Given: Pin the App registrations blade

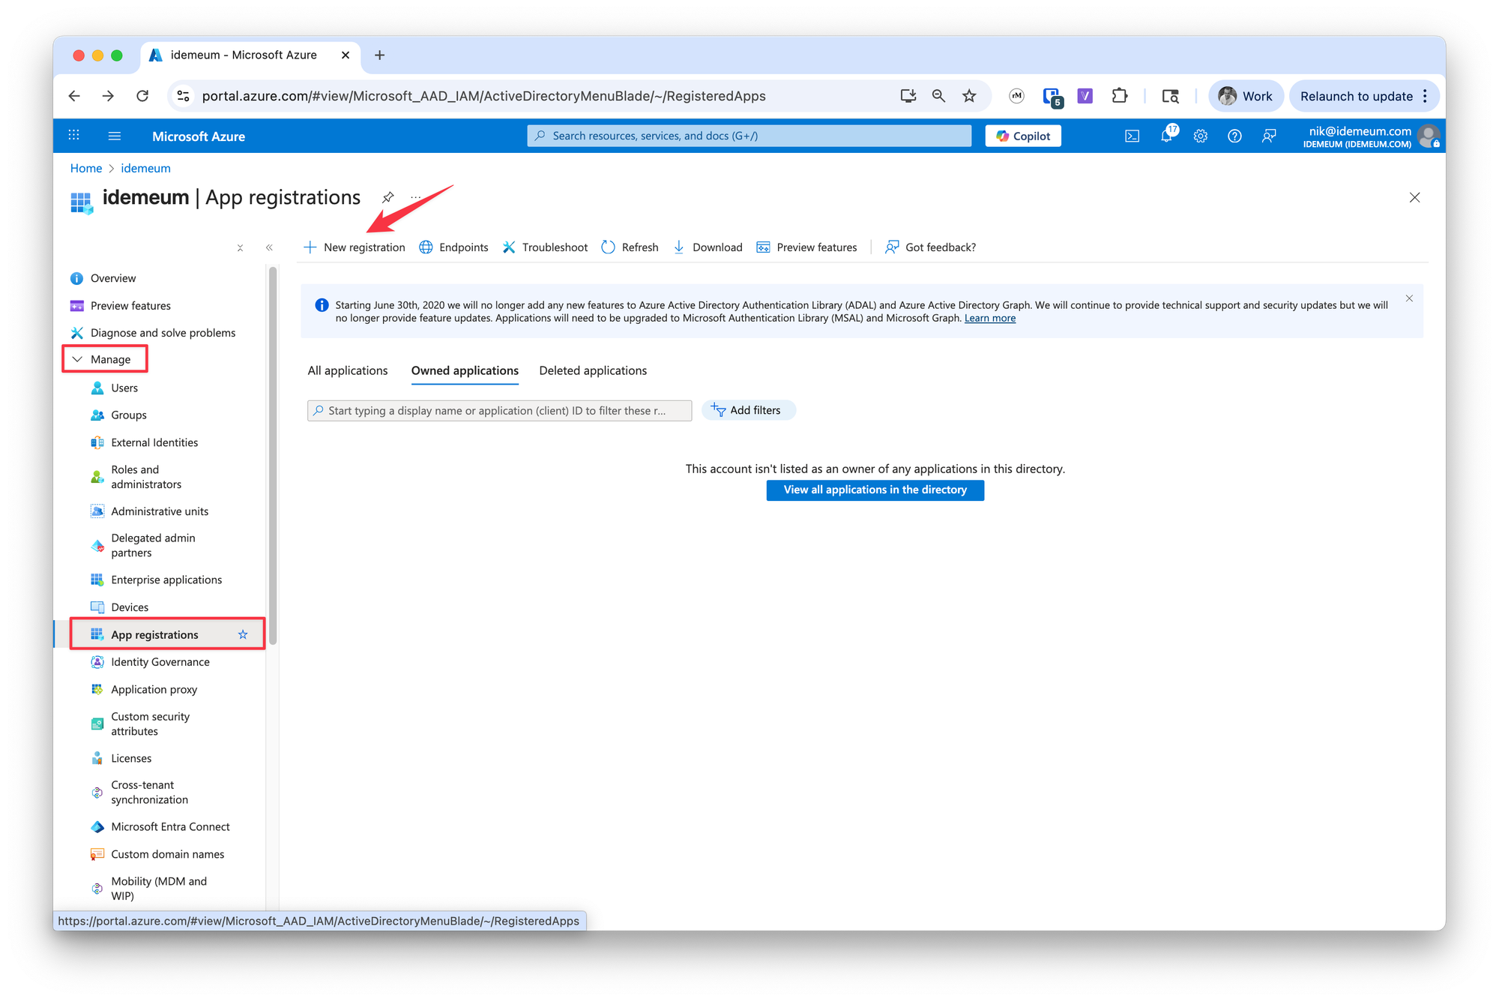Looking at the screenshot, I should (x=387, y=197).
